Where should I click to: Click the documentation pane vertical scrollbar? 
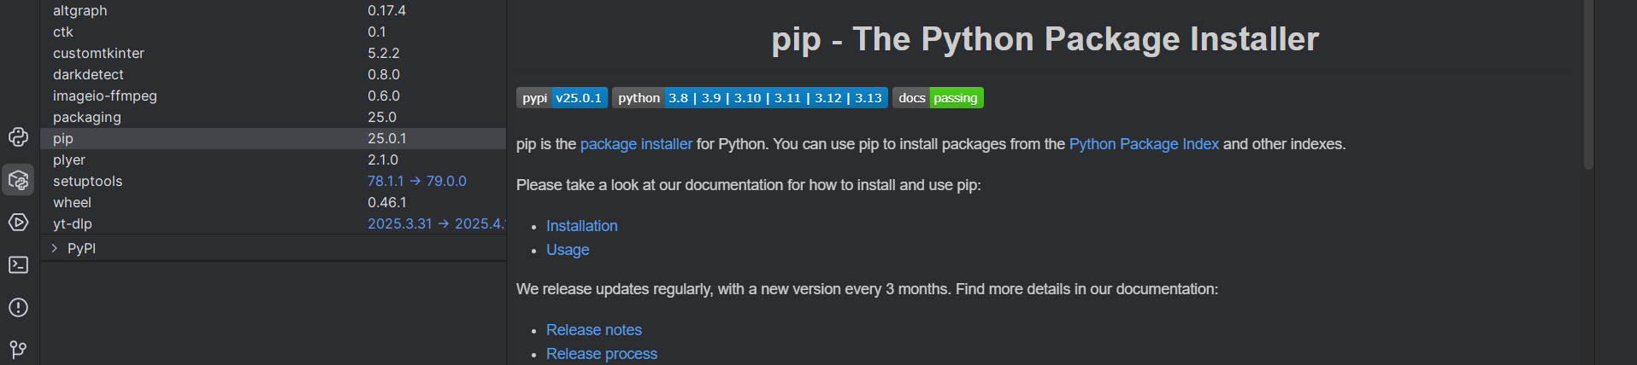click(x=1588, y=85)
